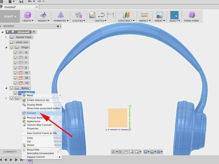This screenshot has width=219, height=164.
Task: Open the SCULPT workspace dropdown
Action: pos(10,16)
